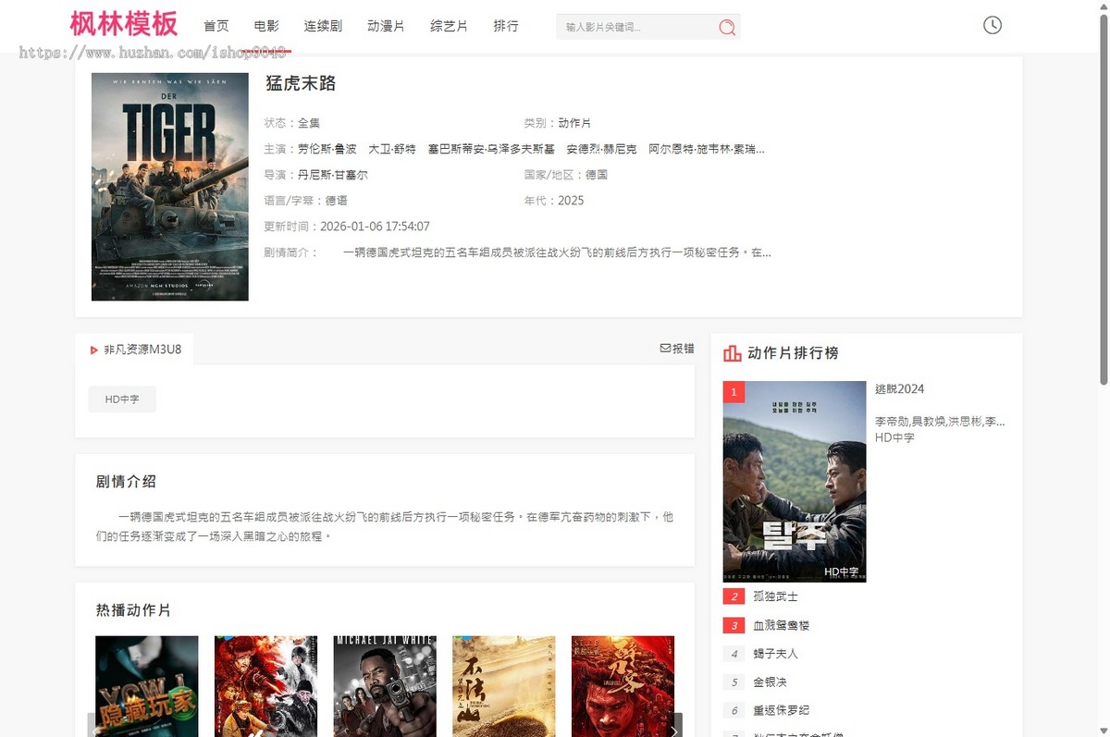Open ranked movie 血溅鸳鸯楼
Image resolution: width=1110 pixels, height=737 pixels.
click(781, 626)
